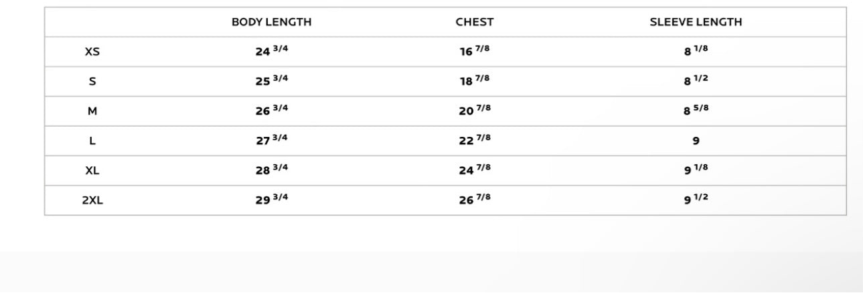The width and height of the screenshot is (863, 293).
Task: Click the SLEEVE LENGTH column header
Action: pos(696,22)
